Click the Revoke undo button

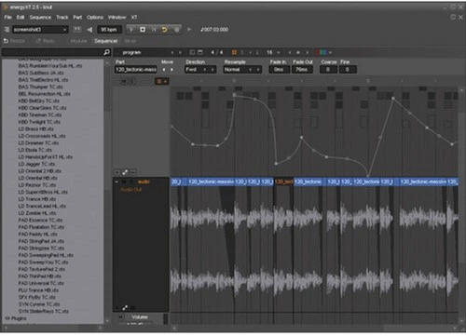pyautogui.click(x=14, y=41)
